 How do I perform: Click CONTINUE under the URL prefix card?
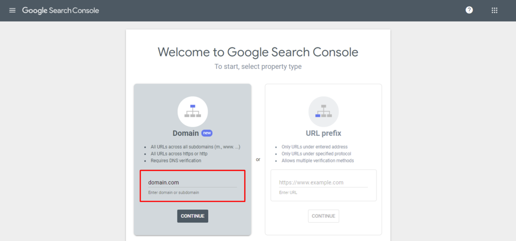click(324, 216)
